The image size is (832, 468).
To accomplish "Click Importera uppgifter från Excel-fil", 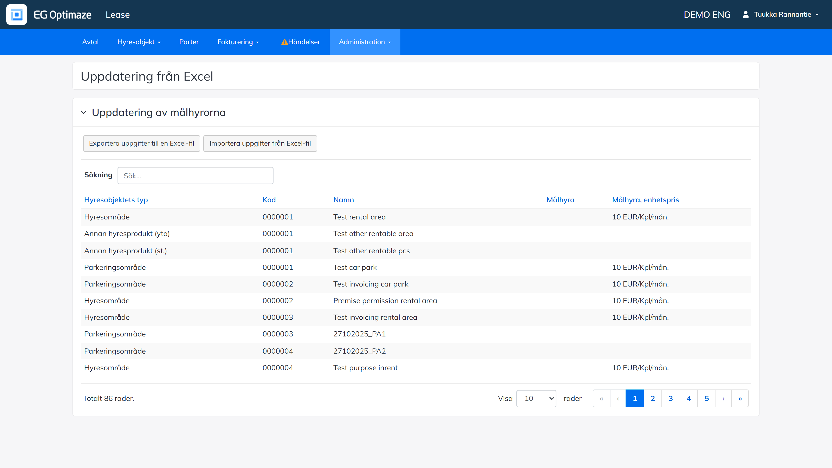I will (x=260, y=144).
